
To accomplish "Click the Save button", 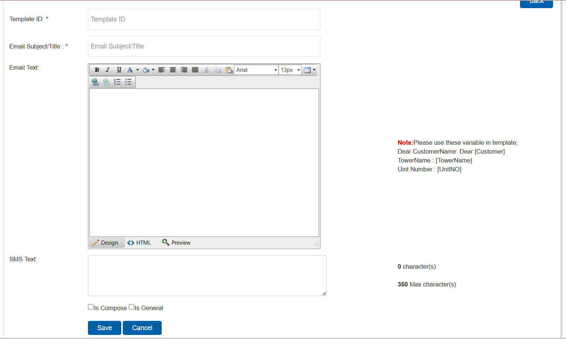I will pos(105,328).
